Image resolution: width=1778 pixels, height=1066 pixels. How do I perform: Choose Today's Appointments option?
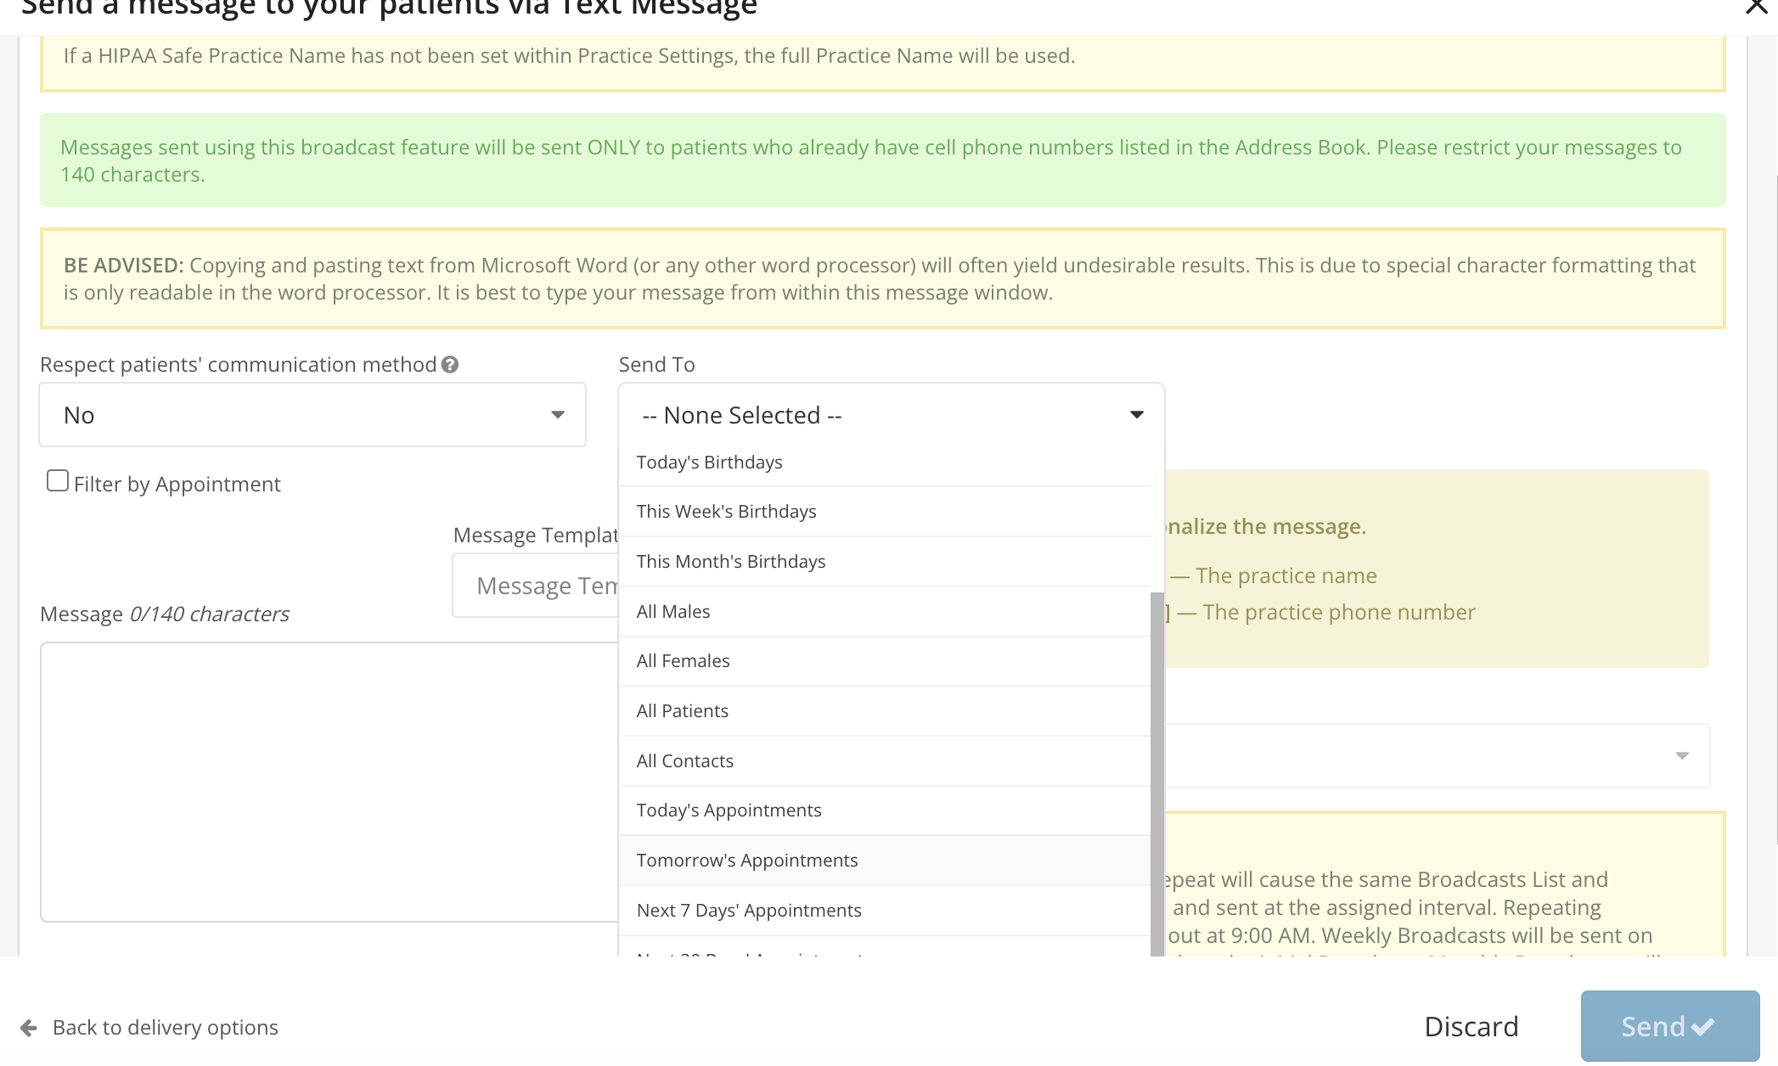click(x=729, y=811)
